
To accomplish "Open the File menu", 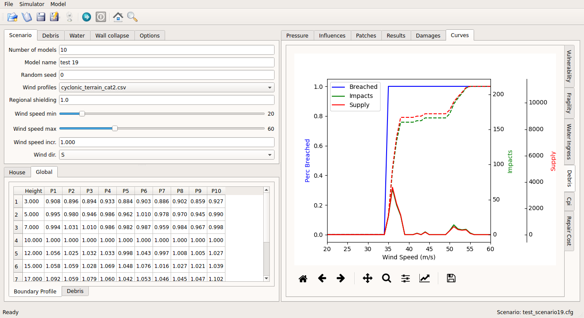I will pos(9,4).
